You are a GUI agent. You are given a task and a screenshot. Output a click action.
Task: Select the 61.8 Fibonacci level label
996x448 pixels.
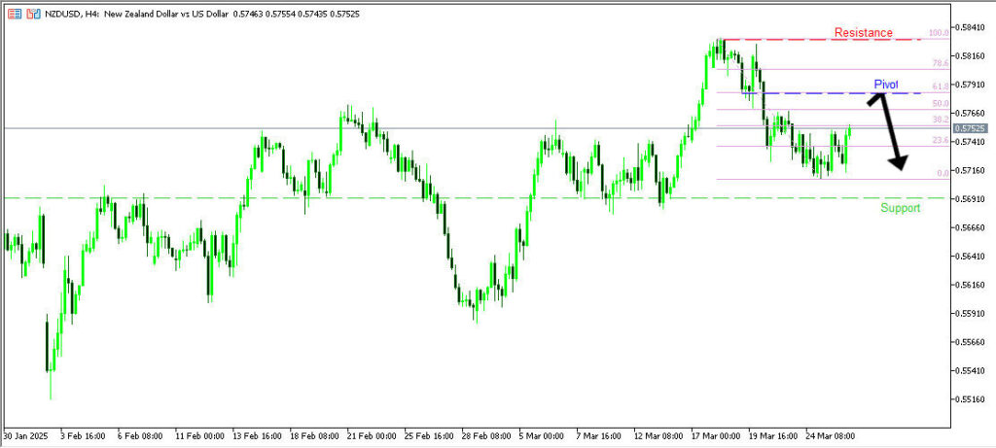coord(940,86)
